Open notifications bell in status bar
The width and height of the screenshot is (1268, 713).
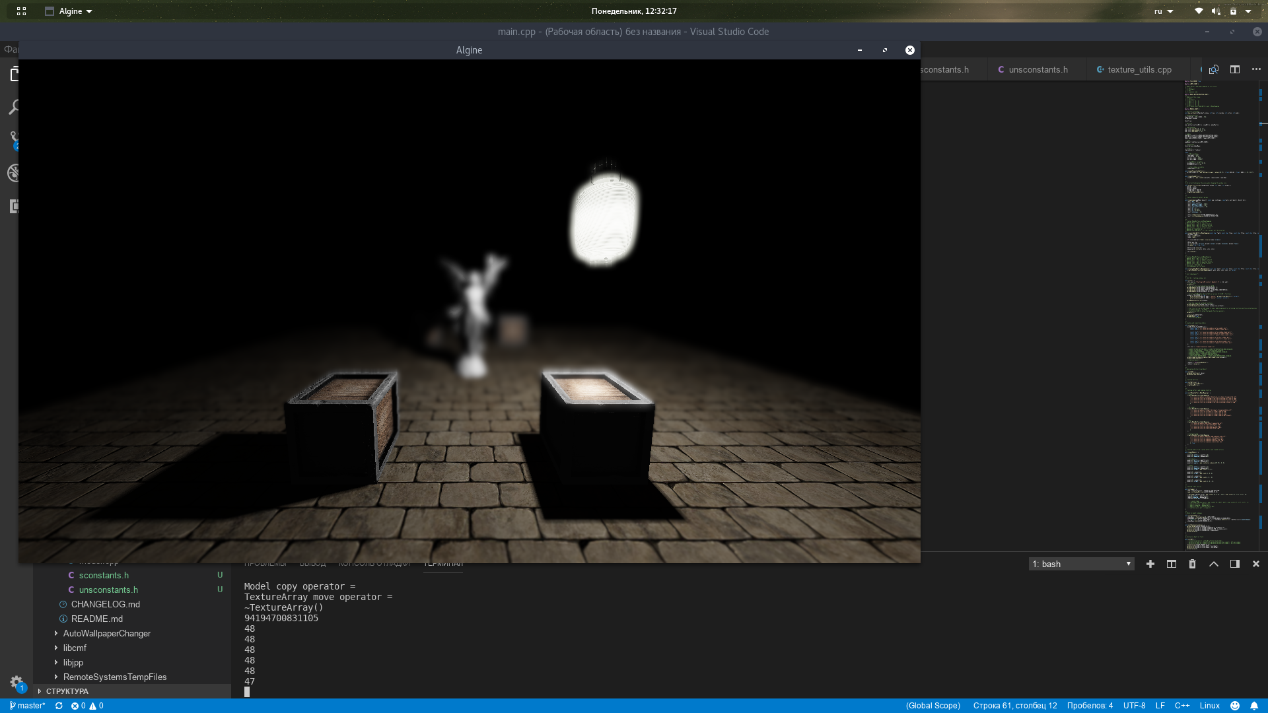(x=1253, y=706)
